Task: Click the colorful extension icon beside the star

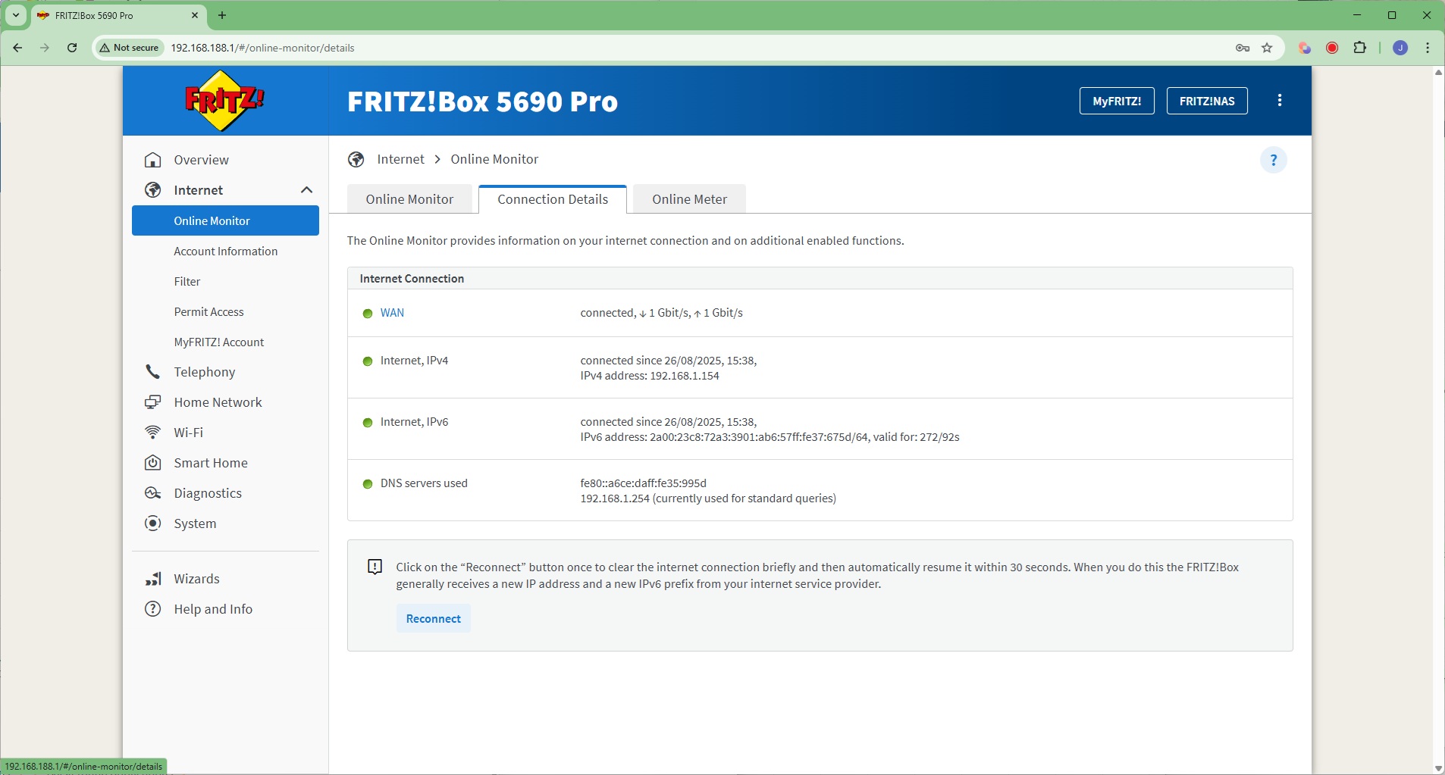Action: coord(1305,48)
